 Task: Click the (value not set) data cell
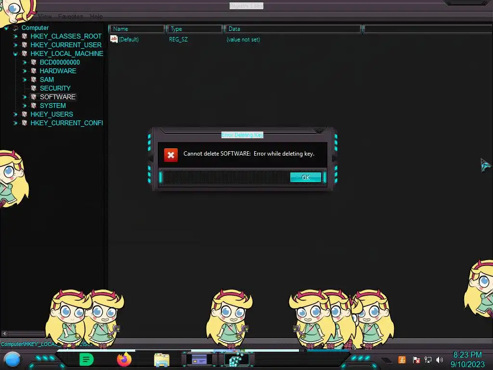[243, 40]
